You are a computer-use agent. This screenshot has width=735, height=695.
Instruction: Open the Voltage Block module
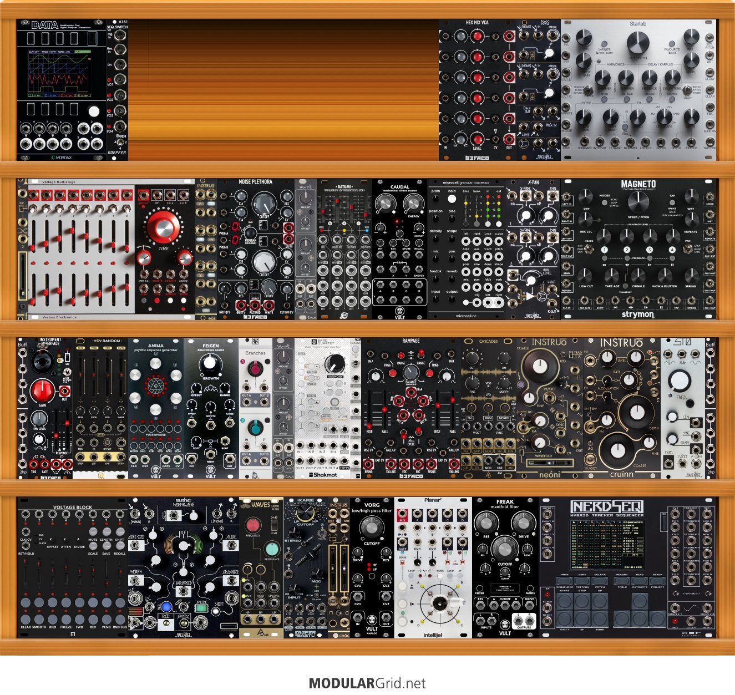(x=73, y=567)
